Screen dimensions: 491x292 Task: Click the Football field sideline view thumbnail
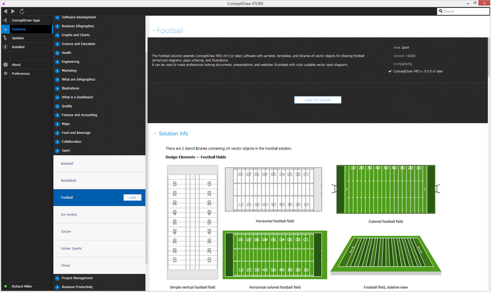point(386,255)
